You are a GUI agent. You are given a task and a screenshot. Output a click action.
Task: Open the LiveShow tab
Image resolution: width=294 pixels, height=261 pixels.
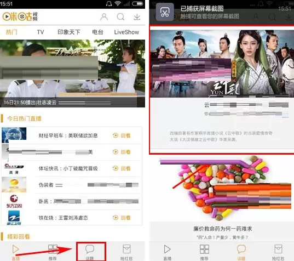point(126,32)
